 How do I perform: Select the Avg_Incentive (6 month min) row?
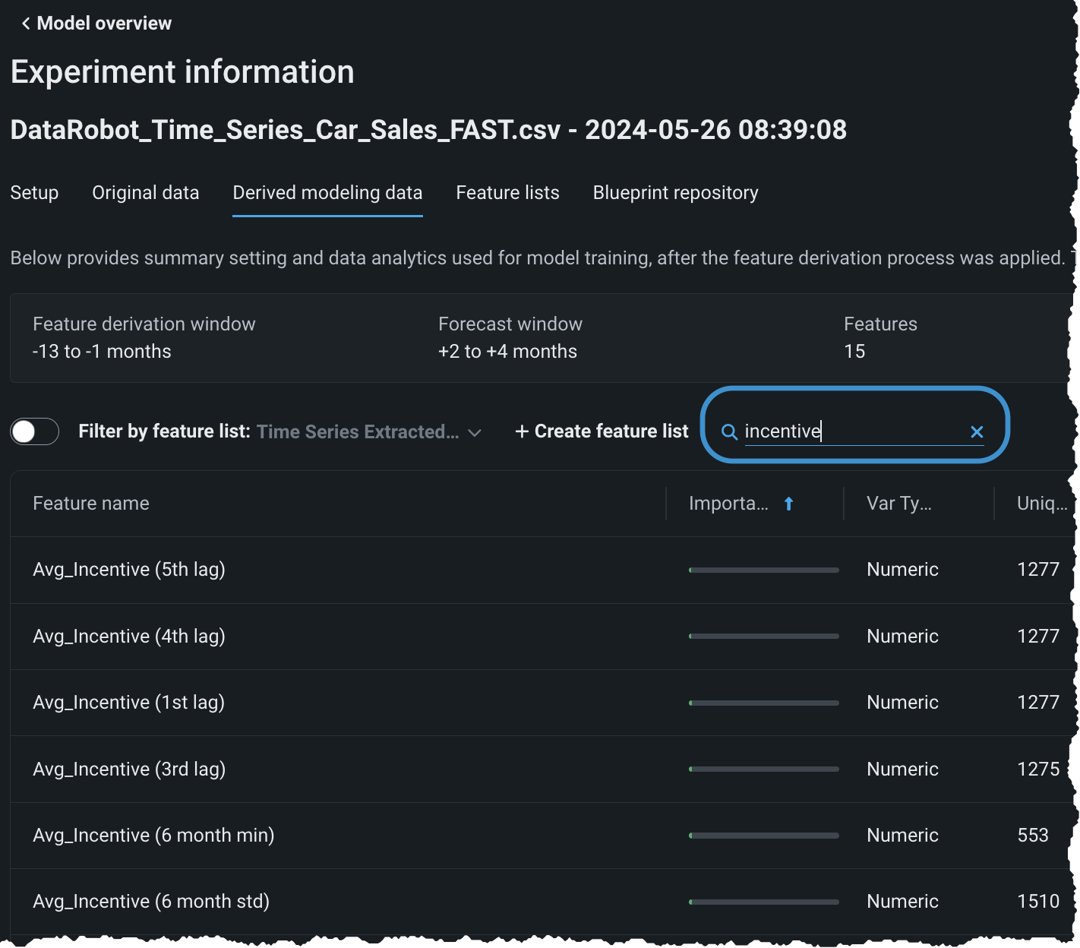click(153, 835)
